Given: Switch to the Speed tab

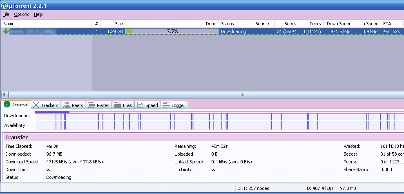Looking at the screenshot, I should point(147,105).
